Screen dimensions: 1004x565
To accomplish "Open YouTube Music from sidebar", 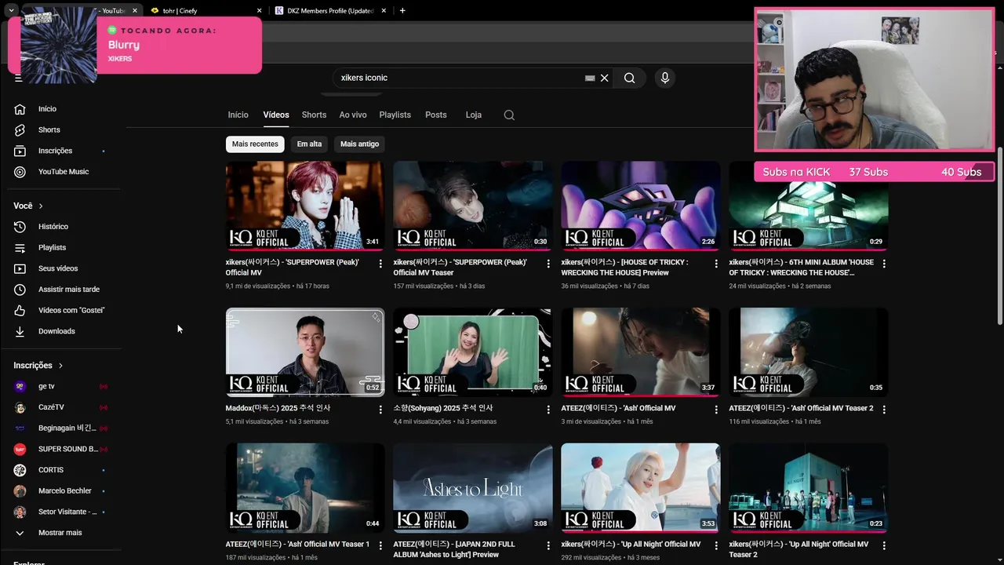I will click(63, 172).
